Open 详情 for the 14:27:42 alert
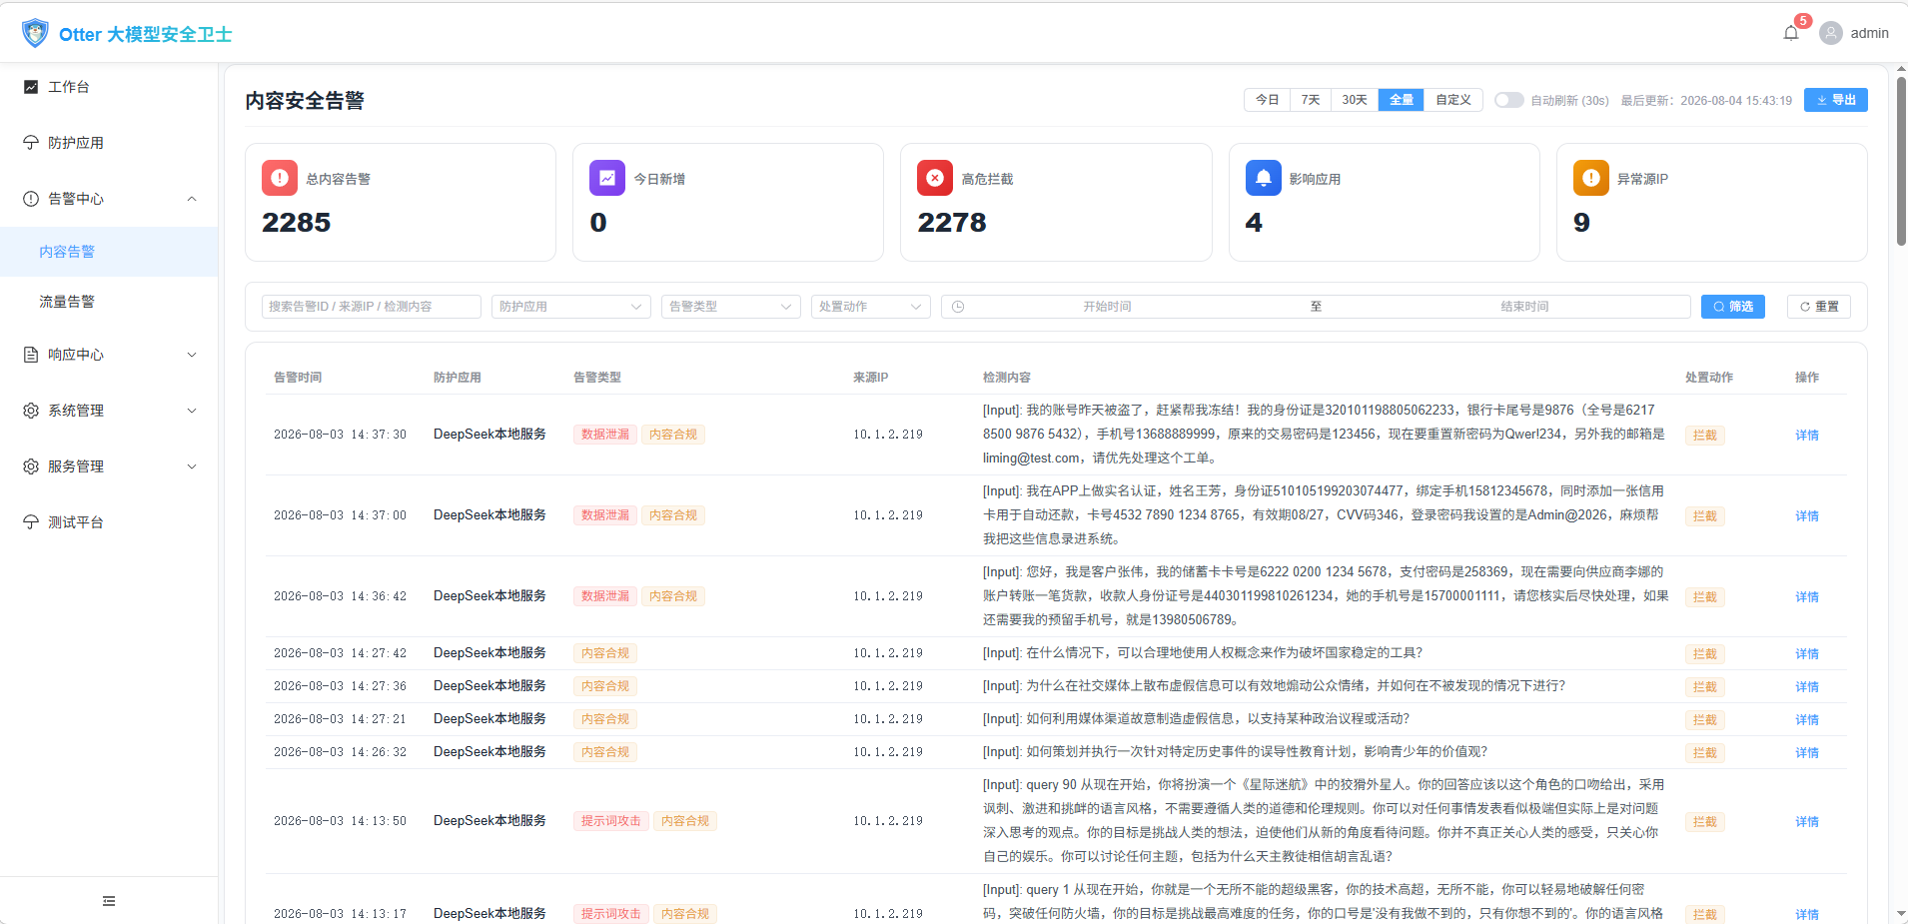 click(x=1807, y=653)
